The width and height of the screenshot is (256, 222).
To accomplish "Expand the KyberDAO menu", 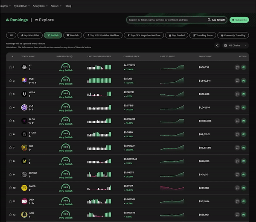I will coord(22,6).
